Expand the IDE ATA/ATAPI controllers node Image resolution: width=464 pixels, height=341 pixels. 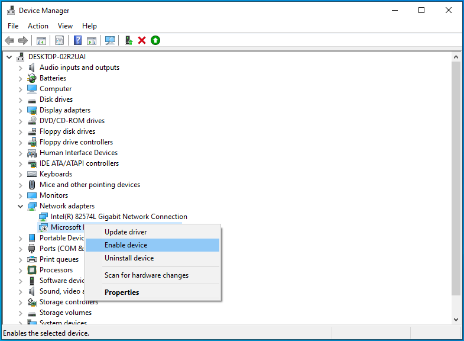(20, 164)
